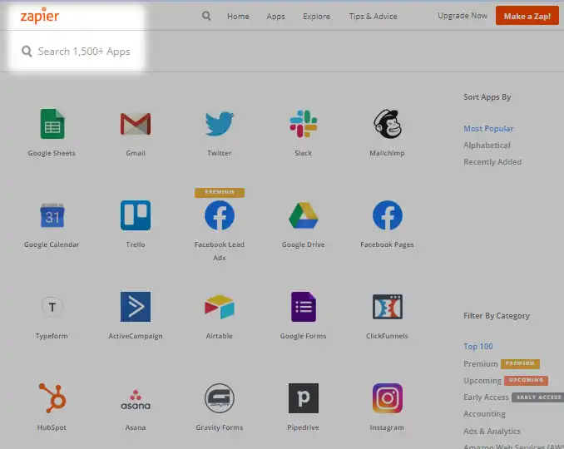Screen dimensions: 564x449
Task: Sort apps by Recently Added
Action: click(x=492, y=162)
